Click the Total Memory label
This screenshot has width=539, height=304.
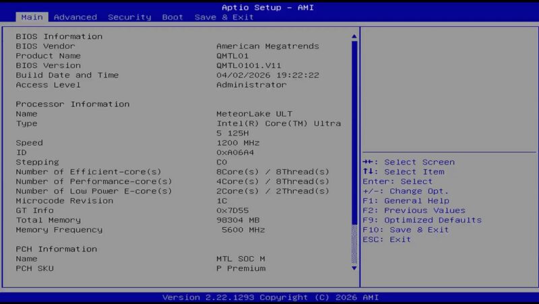pyautogui.click(x=48, y=220)
